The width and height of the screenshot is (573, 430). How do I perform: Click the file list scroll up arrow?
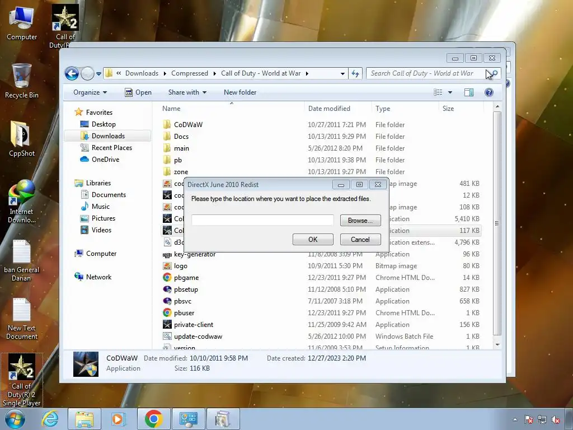[x=497, y=107]
